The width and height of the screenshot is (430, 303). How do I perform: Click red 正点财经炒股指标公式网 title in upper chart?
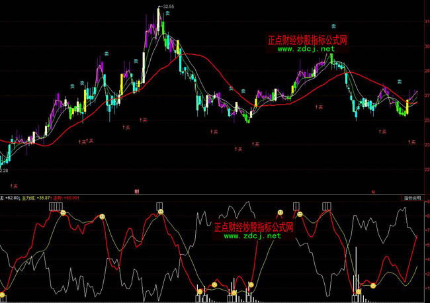[x=307, y=40]
